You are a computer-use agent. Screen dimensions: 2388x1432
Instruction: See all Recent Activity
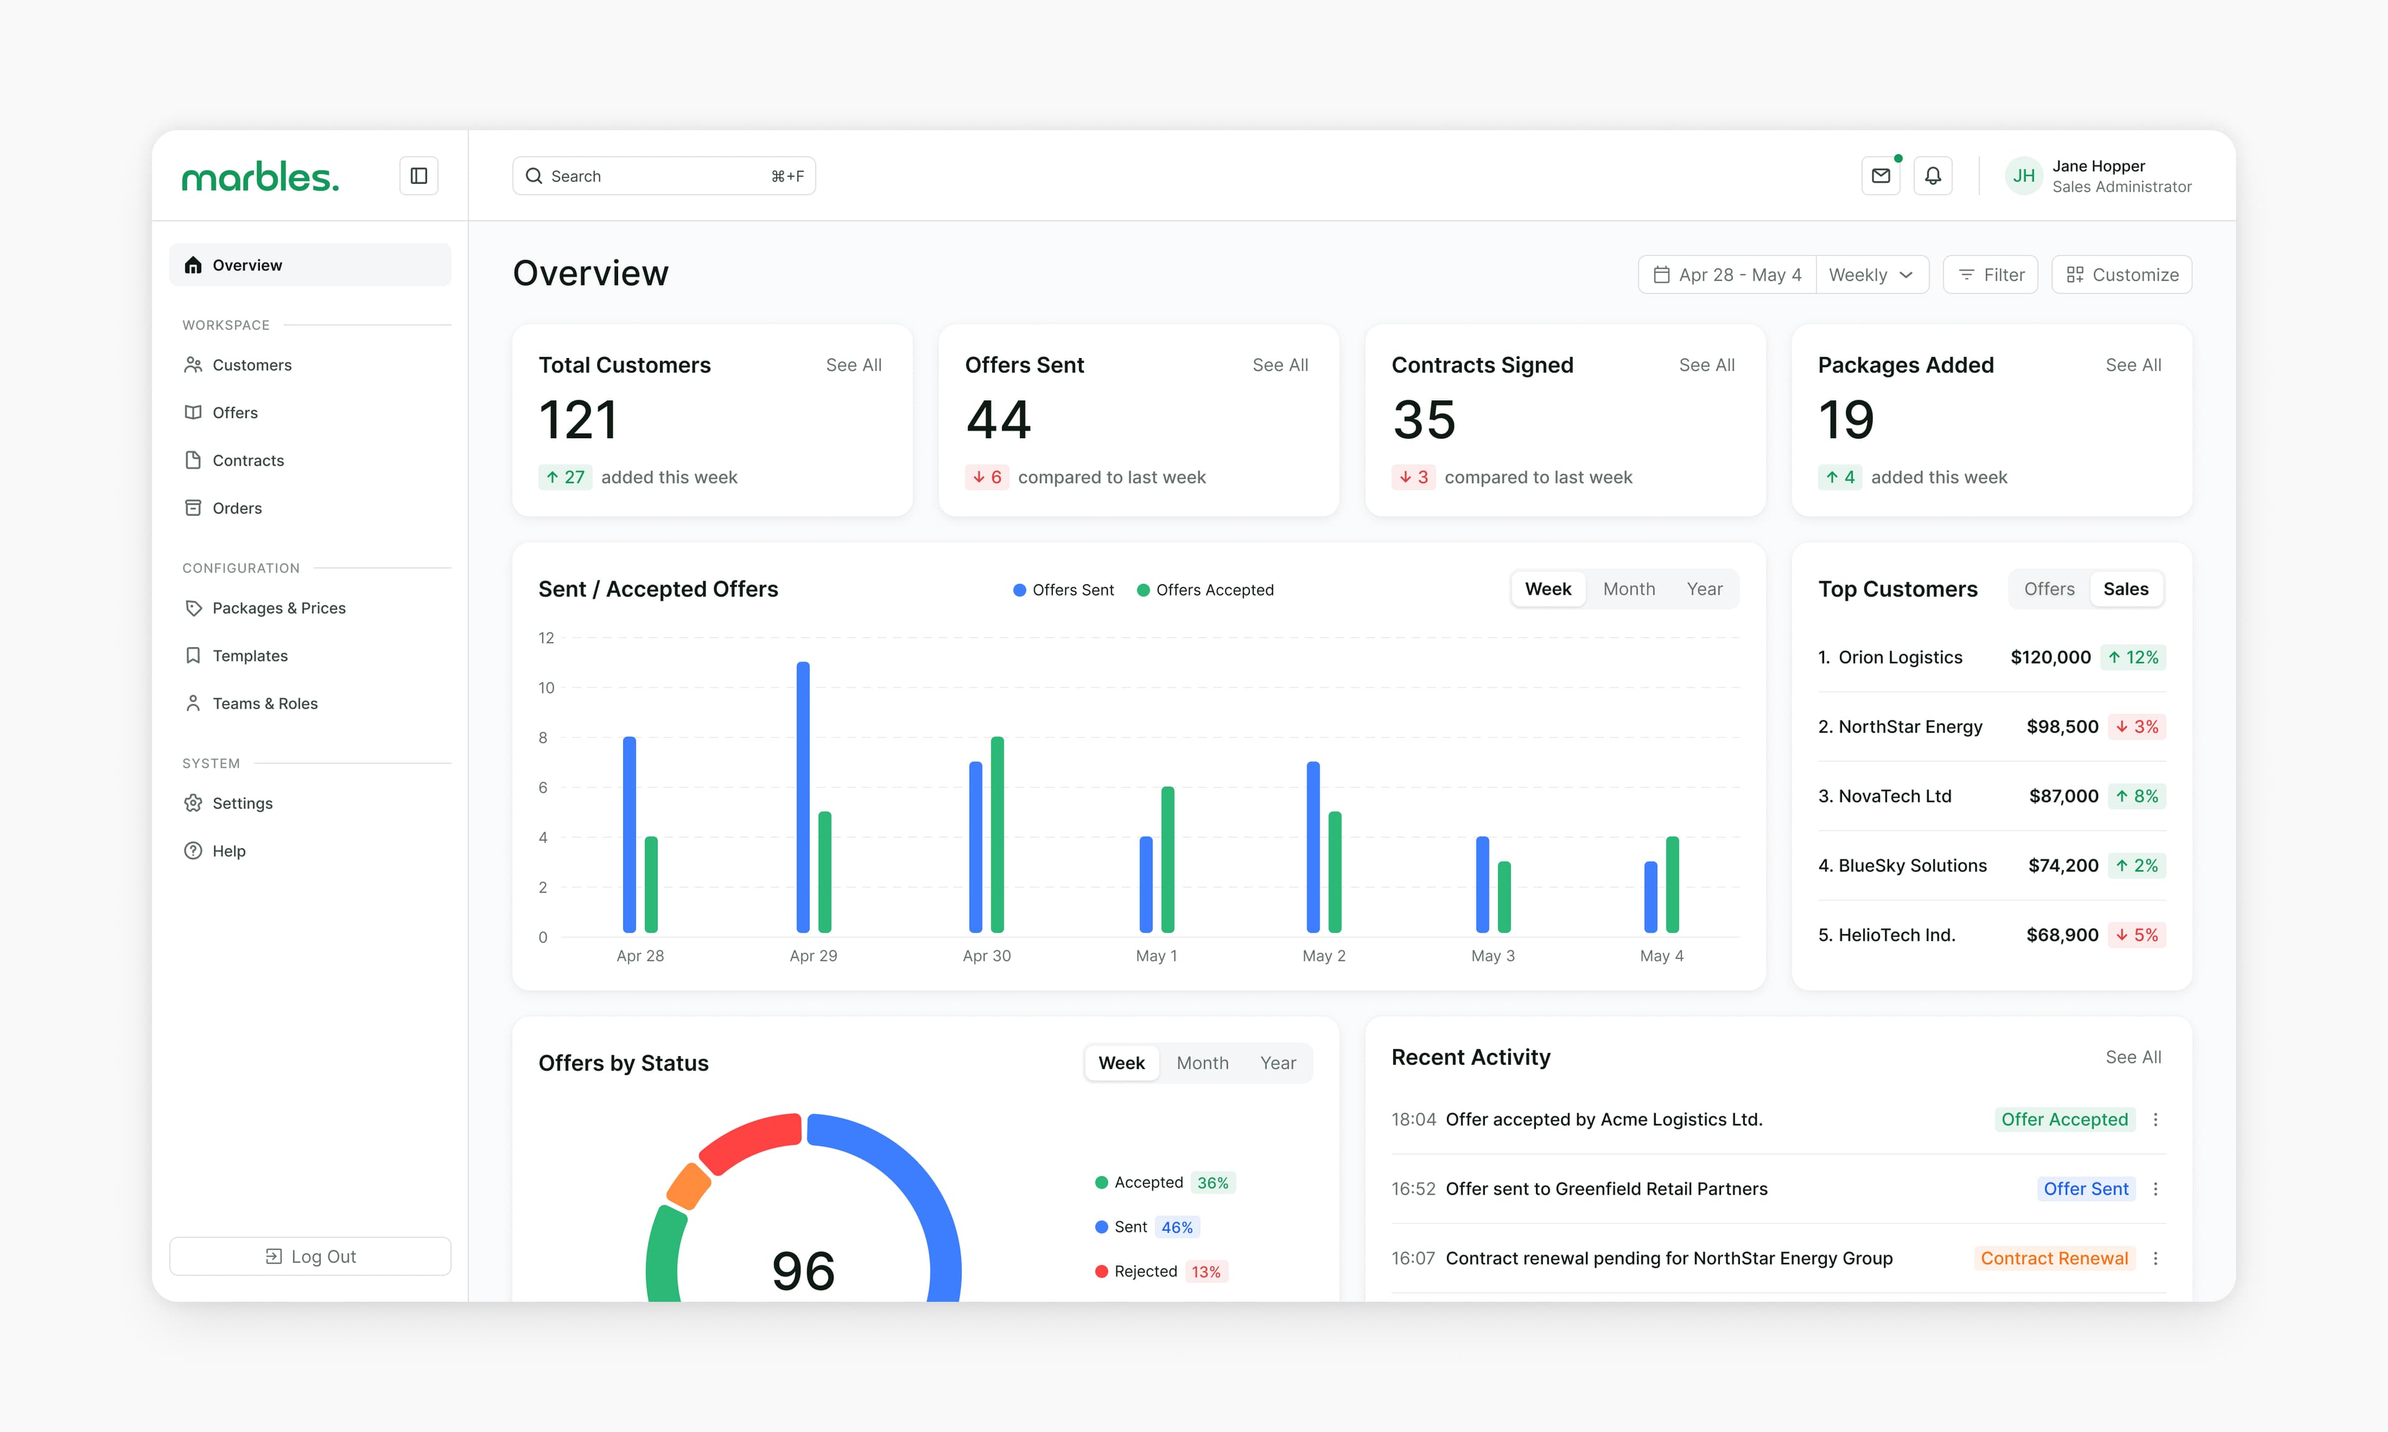[2133, 1057]
